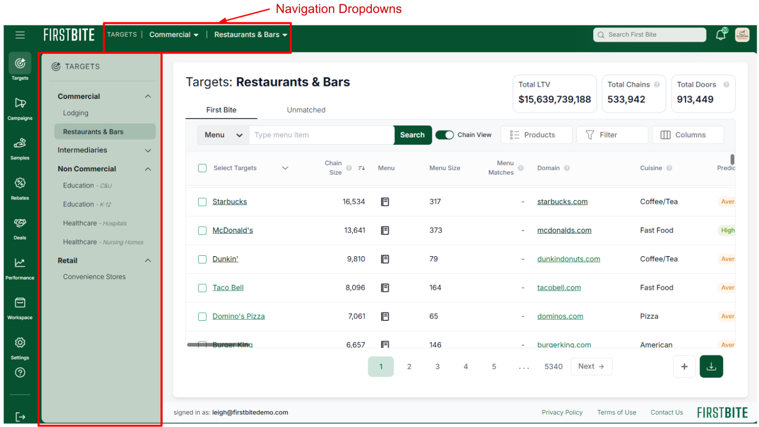
Task: Open the Products button
Action: pyautogui.click(x=537, y=135)
